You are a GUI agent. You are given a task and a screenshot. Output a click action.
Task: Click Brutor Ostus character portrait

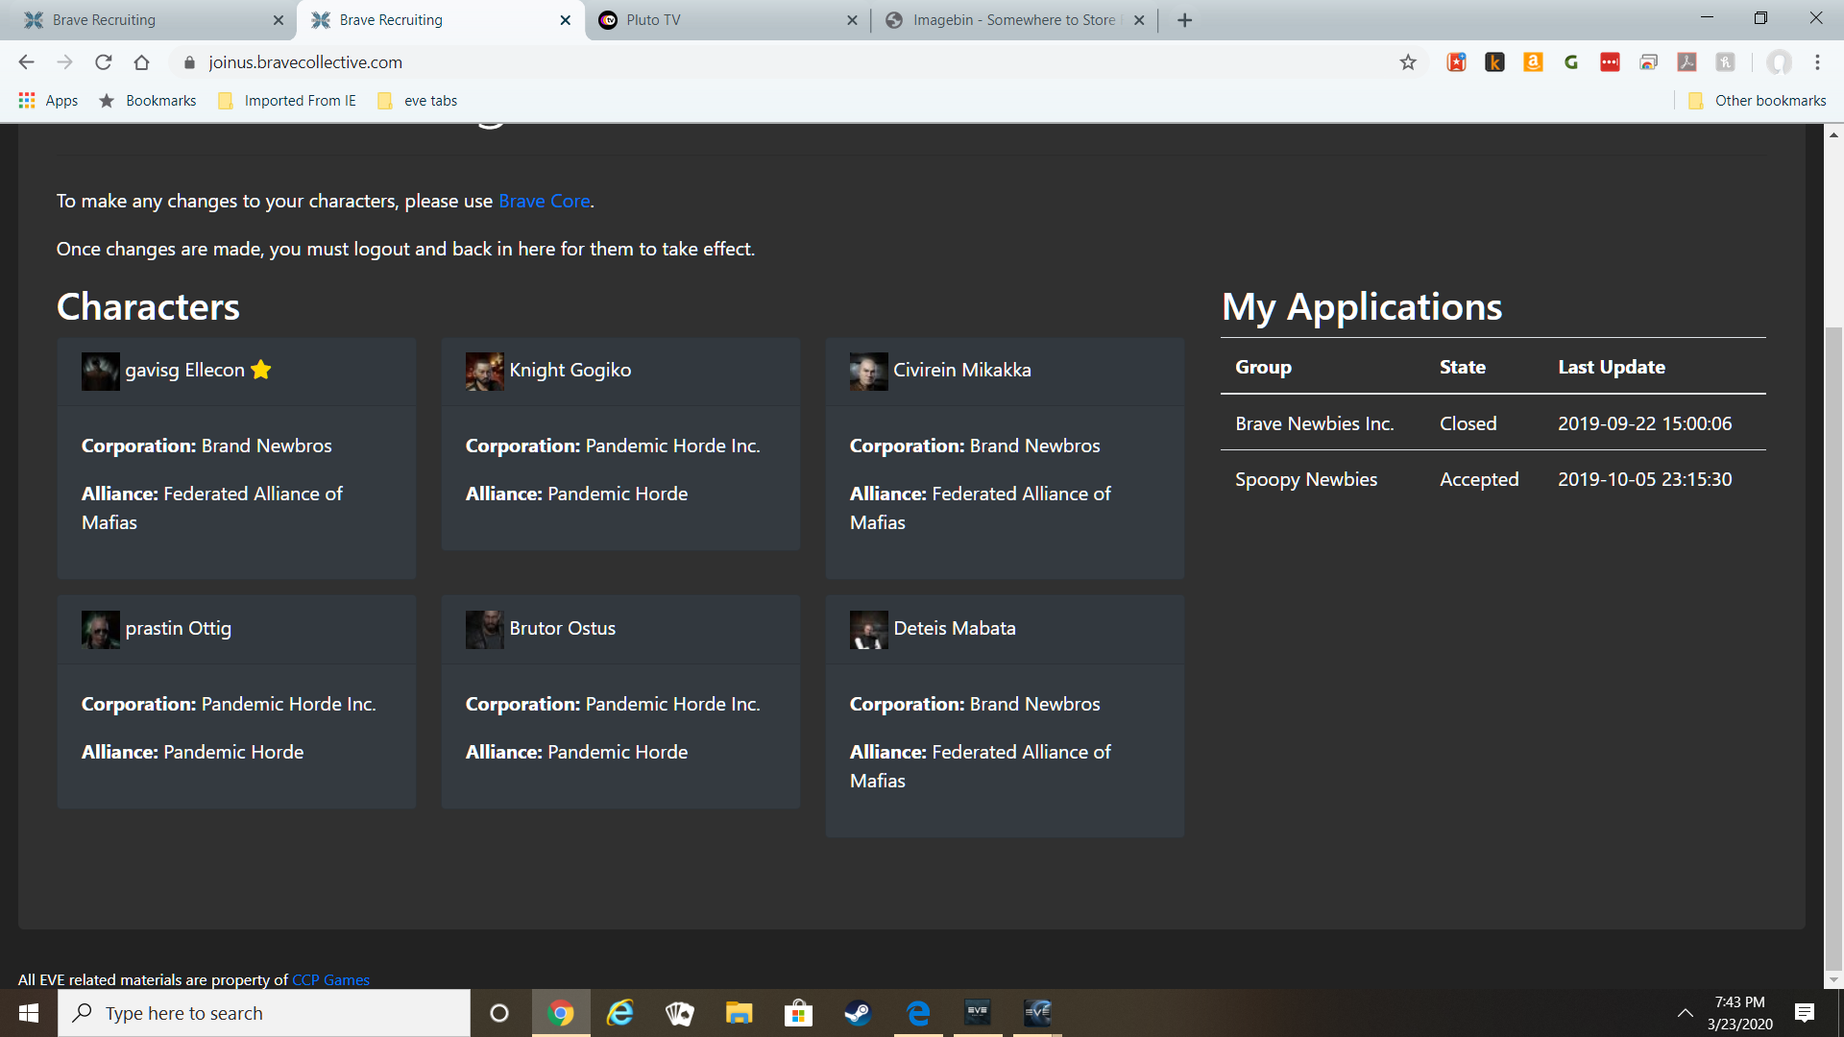pos(484,629)
